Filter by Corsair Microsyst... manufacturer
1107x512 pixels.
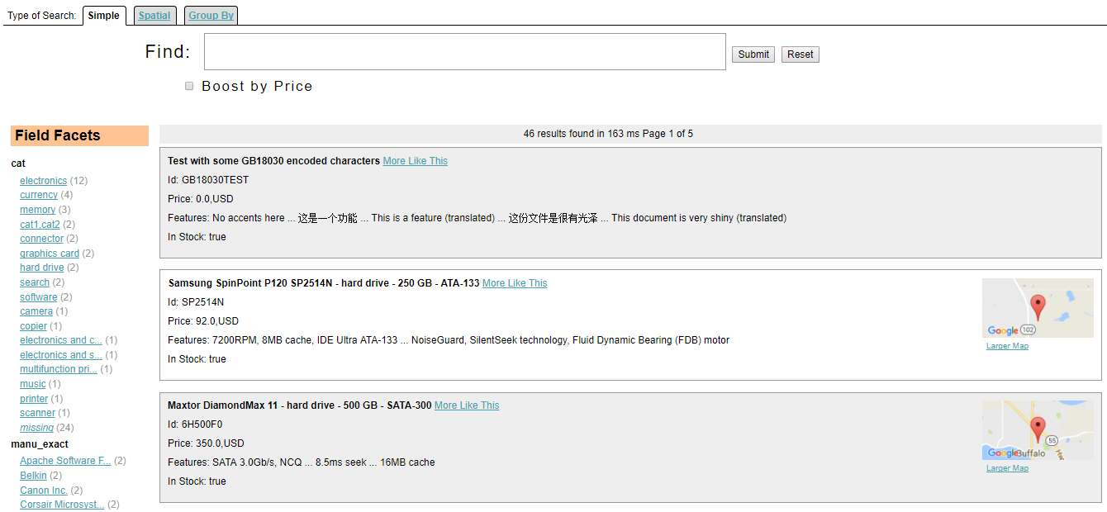63,505
